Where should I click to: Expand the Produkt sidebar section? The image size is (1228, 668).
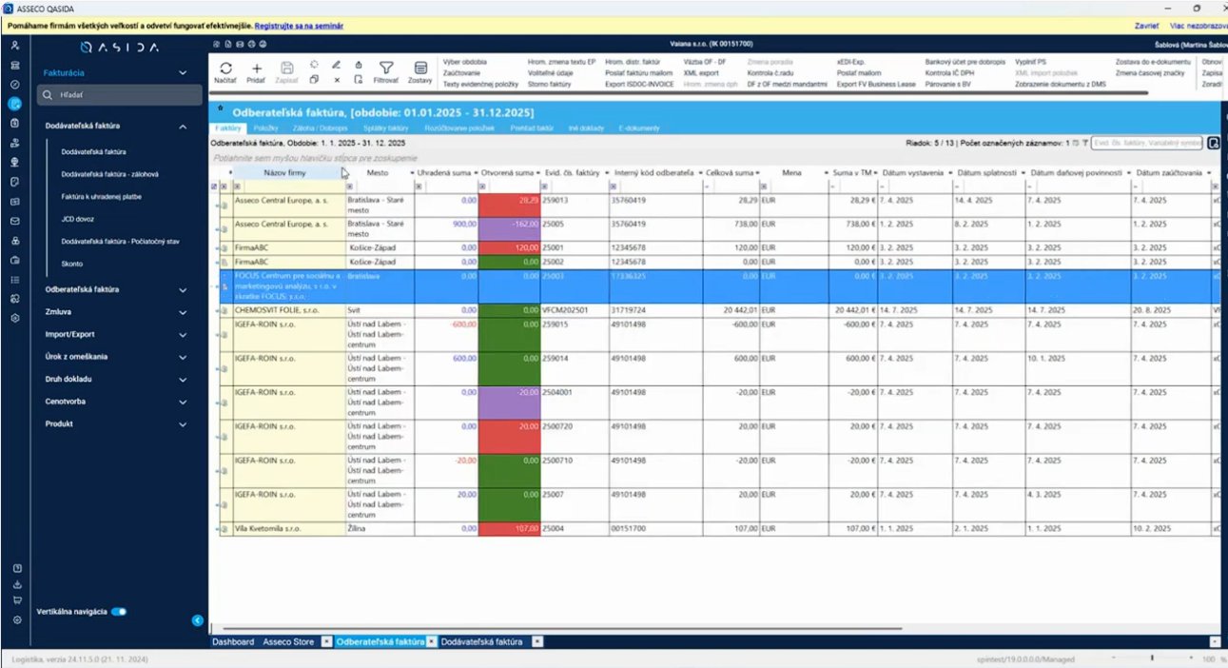click(183, 424)
